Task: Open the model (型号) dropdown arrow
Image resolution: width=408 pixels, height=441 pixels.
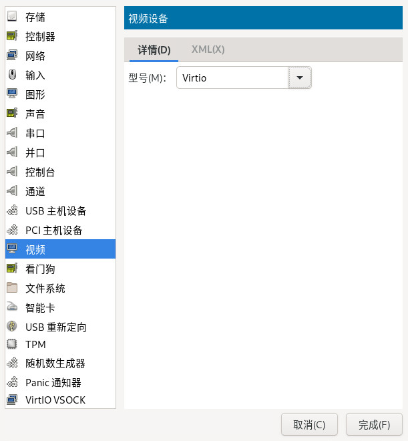Action: [300, 78]
